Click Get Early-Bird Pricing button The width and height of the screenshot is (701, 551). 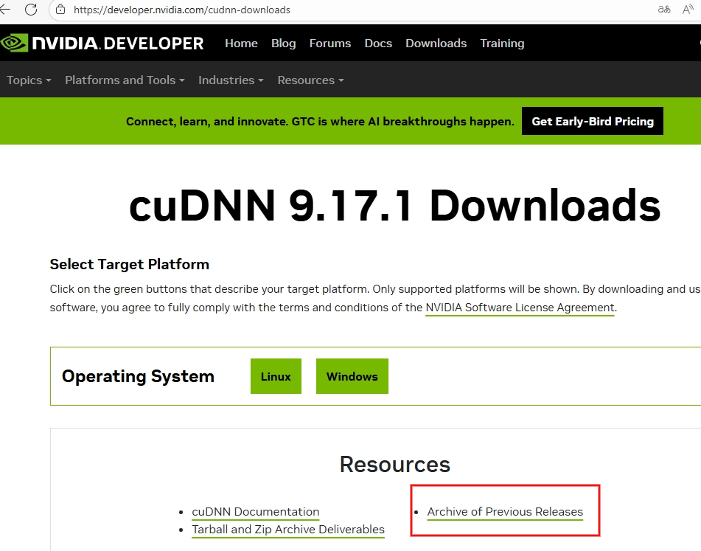[x=593, y=121]
